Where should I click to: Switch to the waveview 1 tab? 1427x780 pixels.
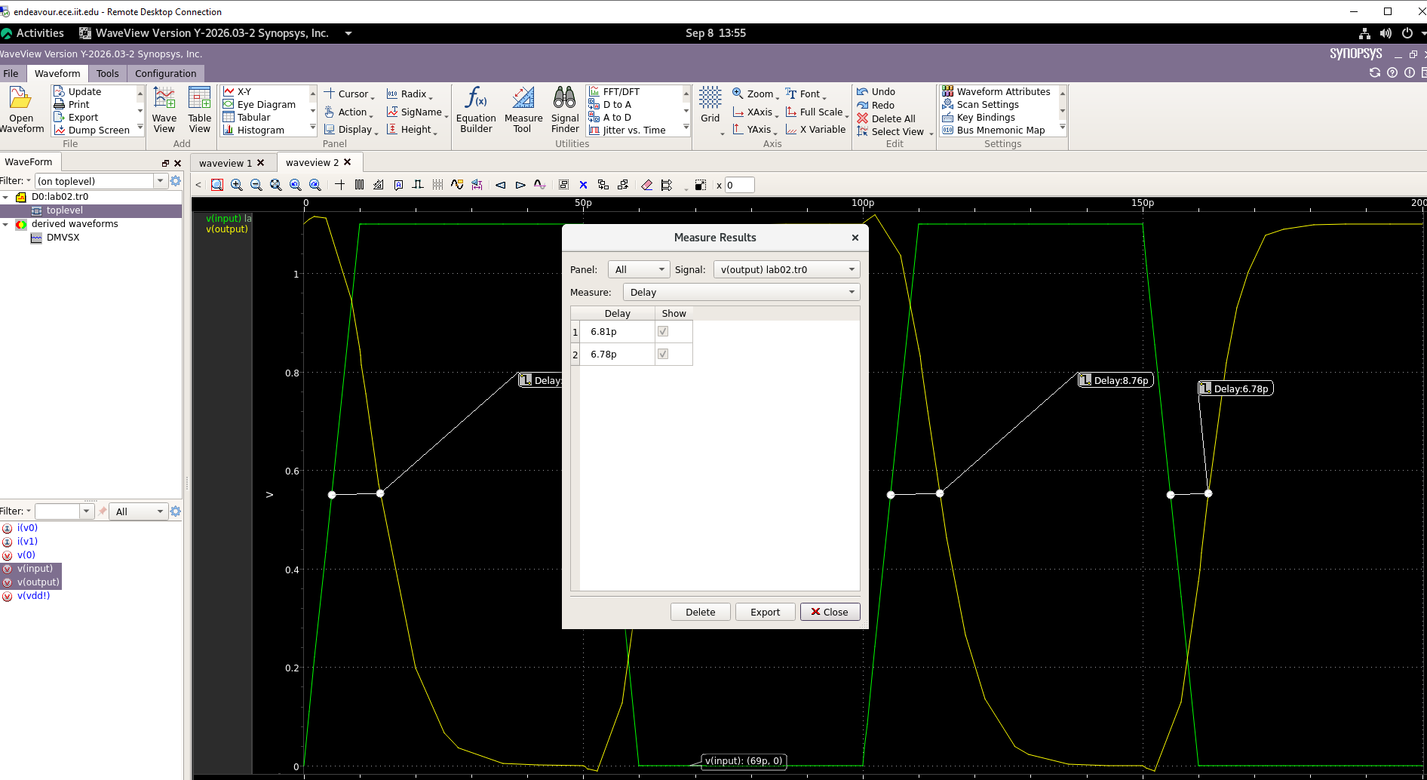click(x=226, y=163)
